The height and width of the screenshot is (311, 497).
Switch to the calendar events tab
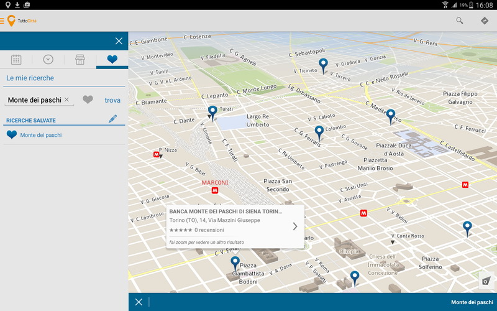tap(16, 59)
